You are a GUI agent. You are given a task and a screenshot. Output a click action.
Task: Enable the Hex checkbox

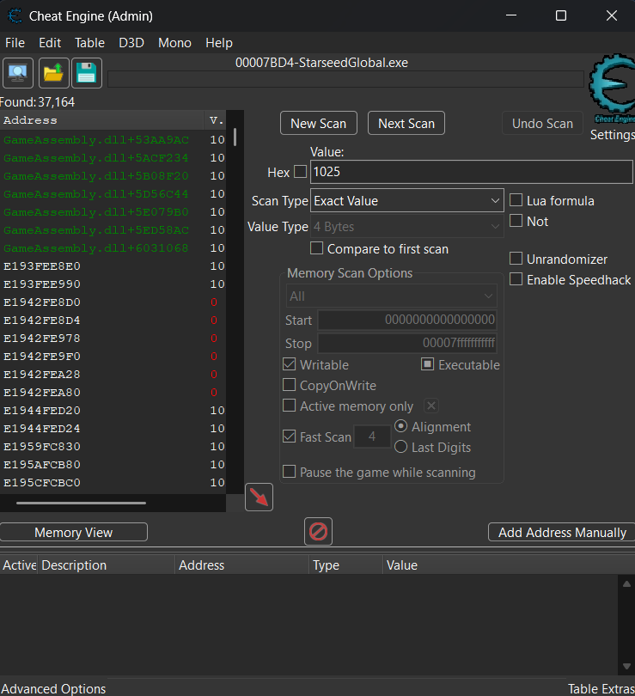pos(300,172)
